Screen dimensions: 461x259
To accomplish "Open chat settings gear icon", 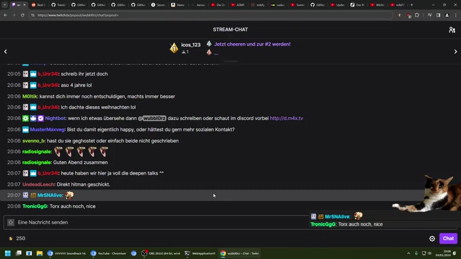I will point(432,239).
